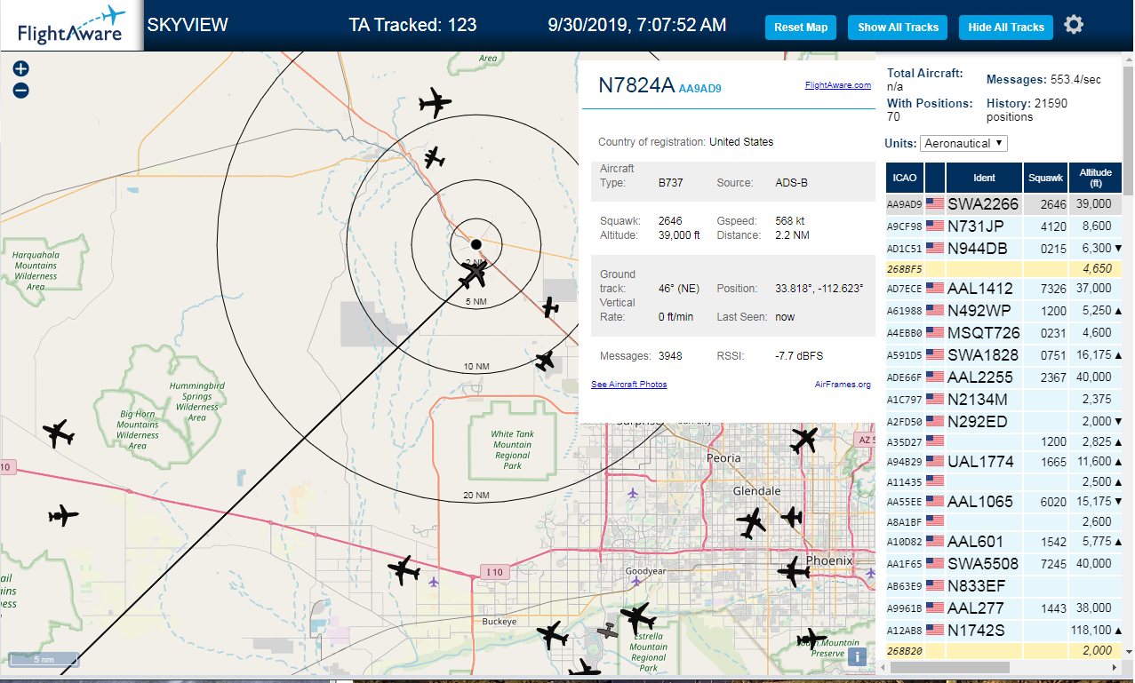Sort table by Squawk column
1135x683 pixels.
tap(1045, 178)
